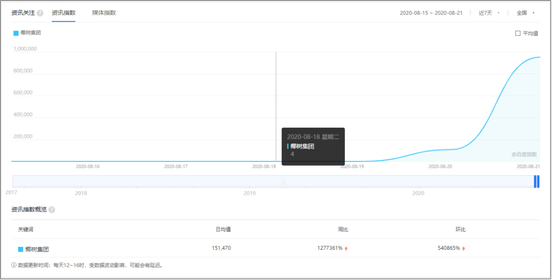
Task: Open the 全国 region dropdown
Action: tap(525, 13)
